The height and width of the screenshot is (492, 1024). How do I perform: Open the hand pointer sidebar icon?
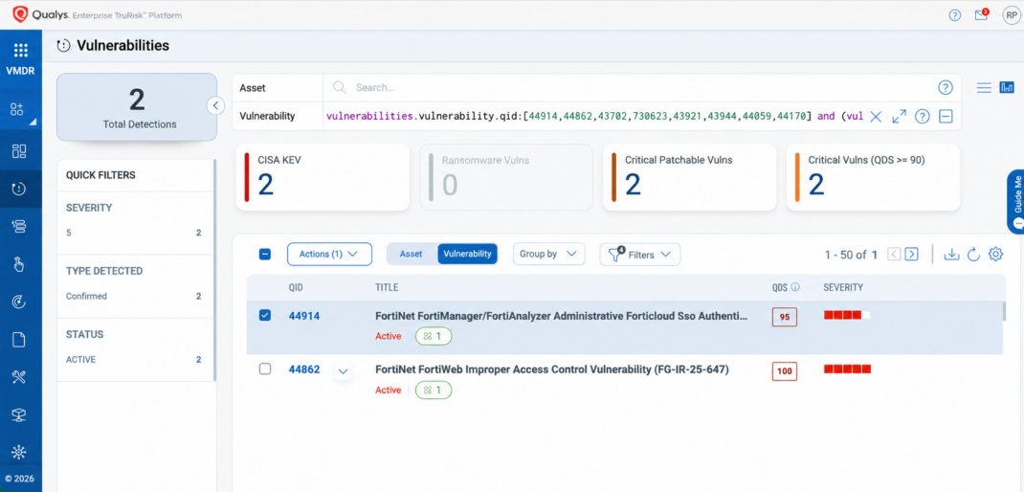tap(19, 264)
